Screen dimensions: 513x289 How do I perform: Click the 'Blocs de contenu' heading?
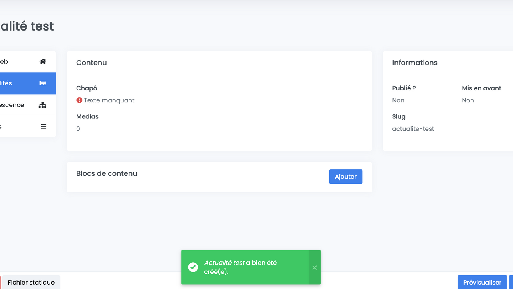coord(107,173)
